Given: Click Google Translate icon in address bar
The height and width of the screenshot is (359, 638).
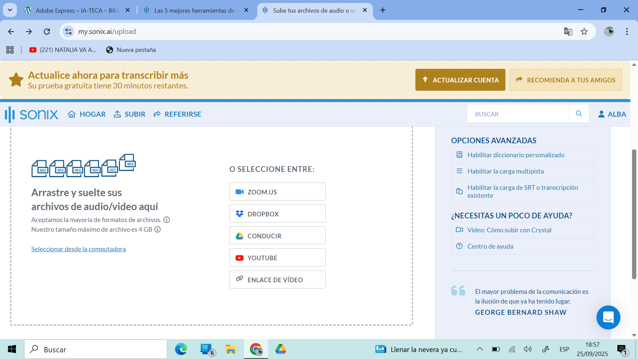Looking at the screenshot, I should pyautogui.click(x=568, y=32).
